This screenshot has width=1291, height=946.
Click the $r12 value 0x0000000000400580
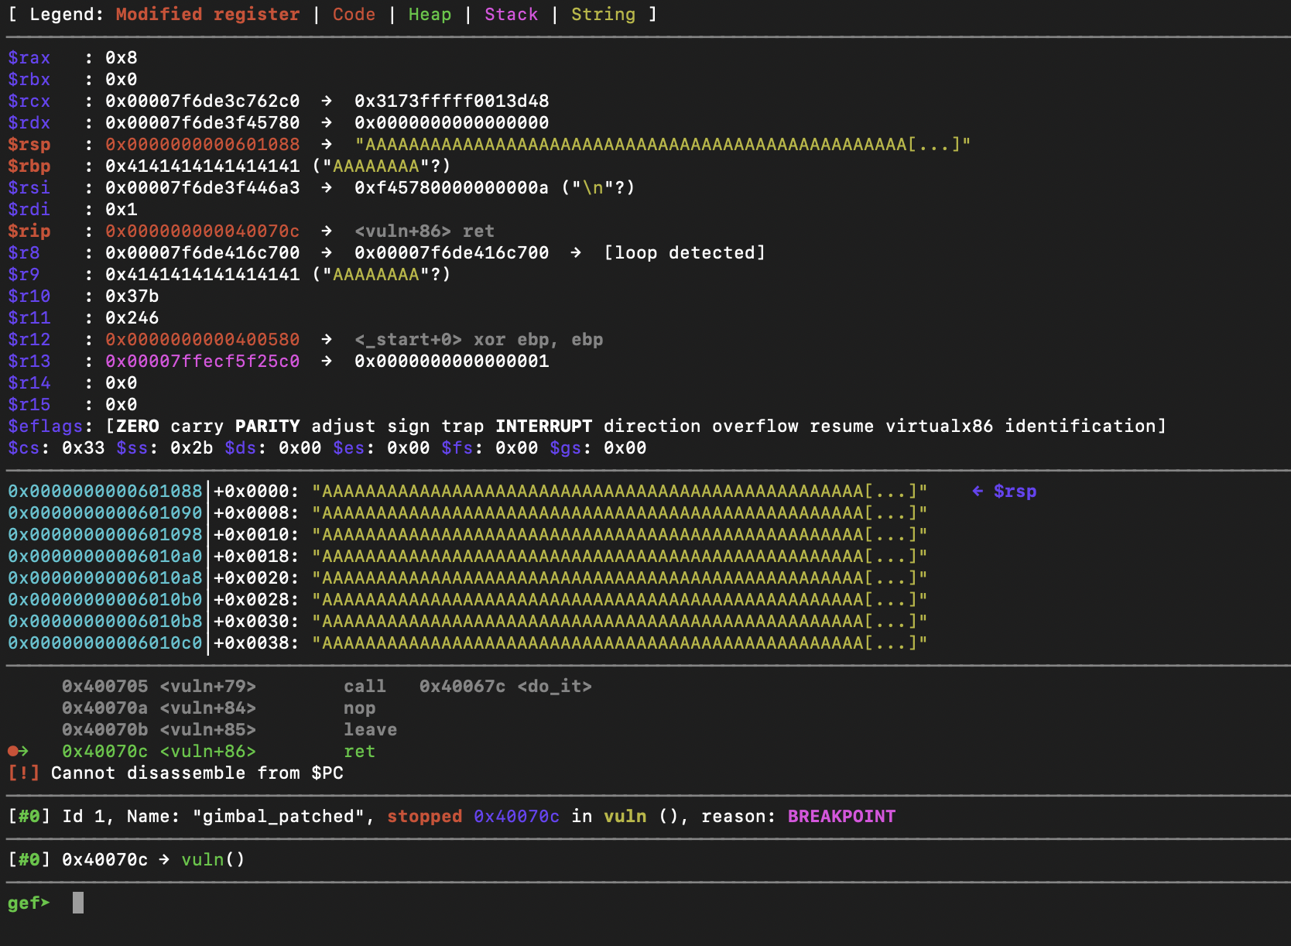coord(203,340)
